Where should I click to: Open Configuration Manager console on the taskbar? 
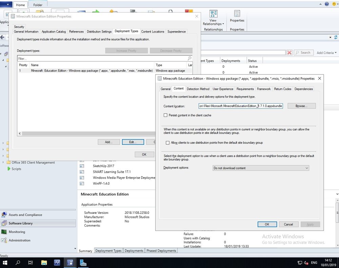click(x=70, y=263)
